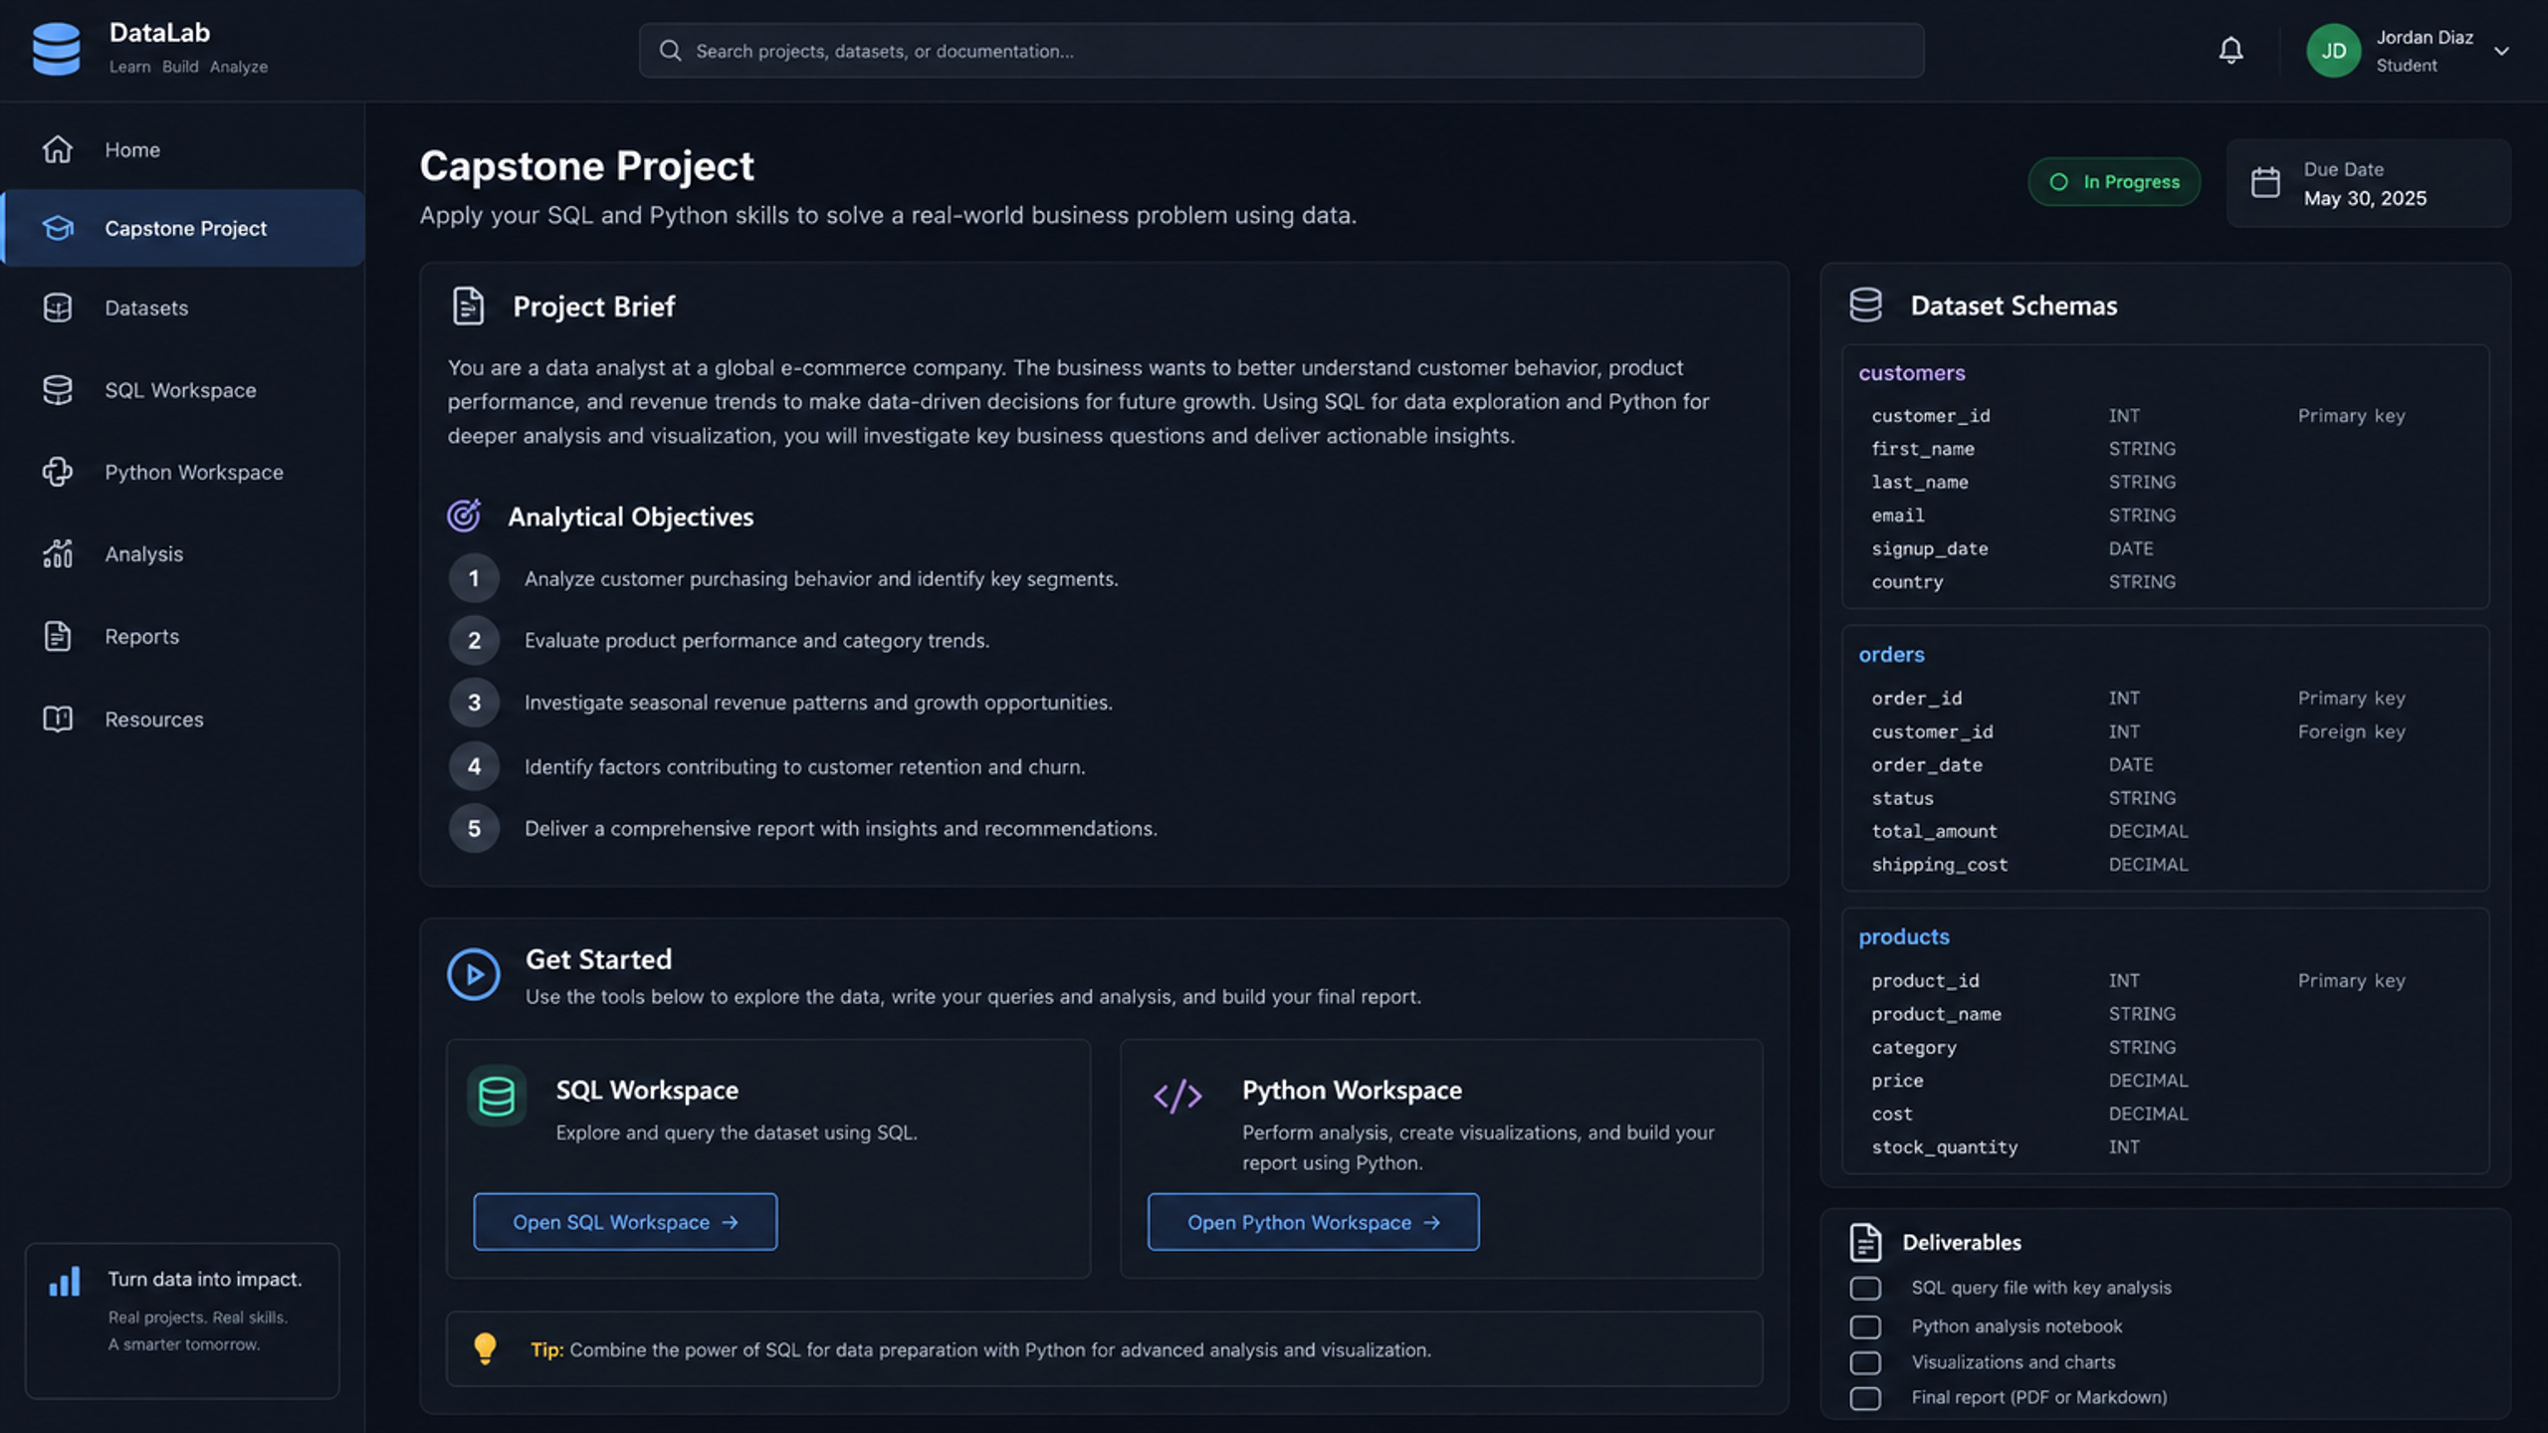Screen dimensions: 2548x1433
Task: Click the lightbulb Tip icon
Action: point(485,1348)
